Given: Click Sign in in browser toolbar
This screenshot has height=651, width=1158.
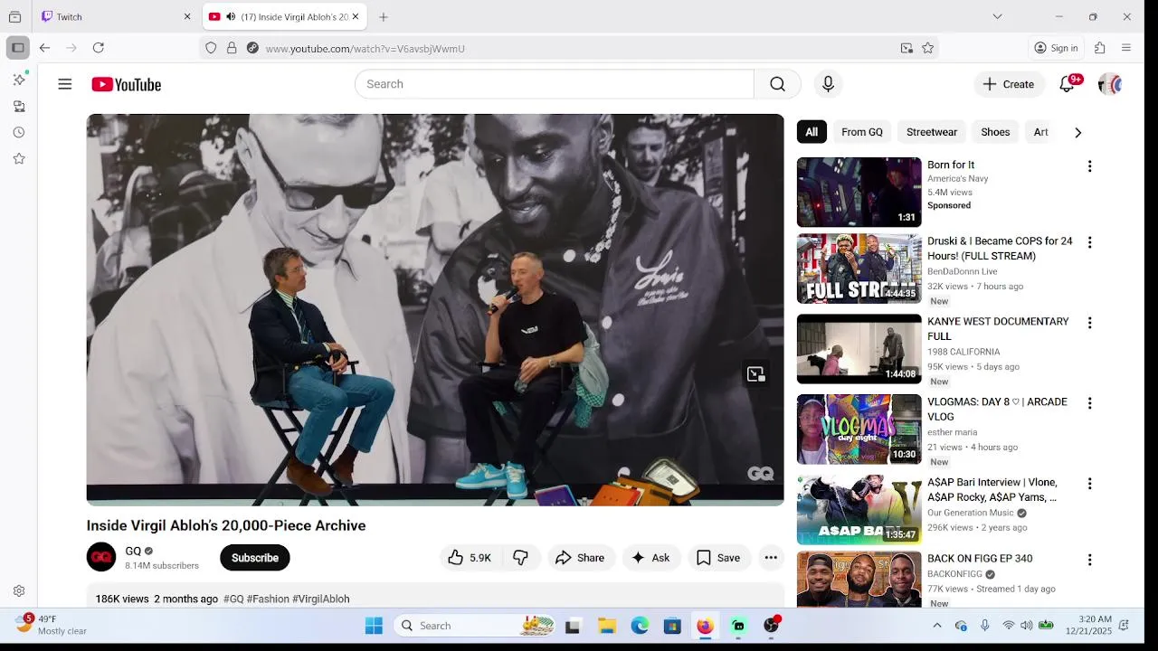Looking at the screenshot, I should point(1057,48).
